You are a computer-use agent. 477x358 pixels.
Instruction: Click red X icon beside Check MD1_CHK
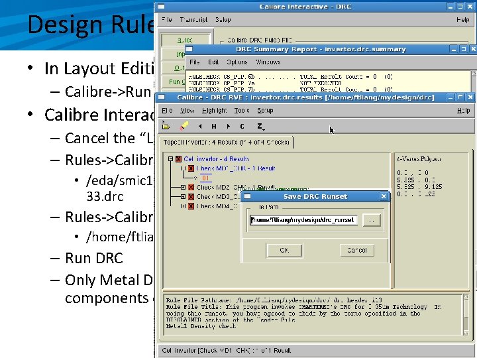point(191,168)
